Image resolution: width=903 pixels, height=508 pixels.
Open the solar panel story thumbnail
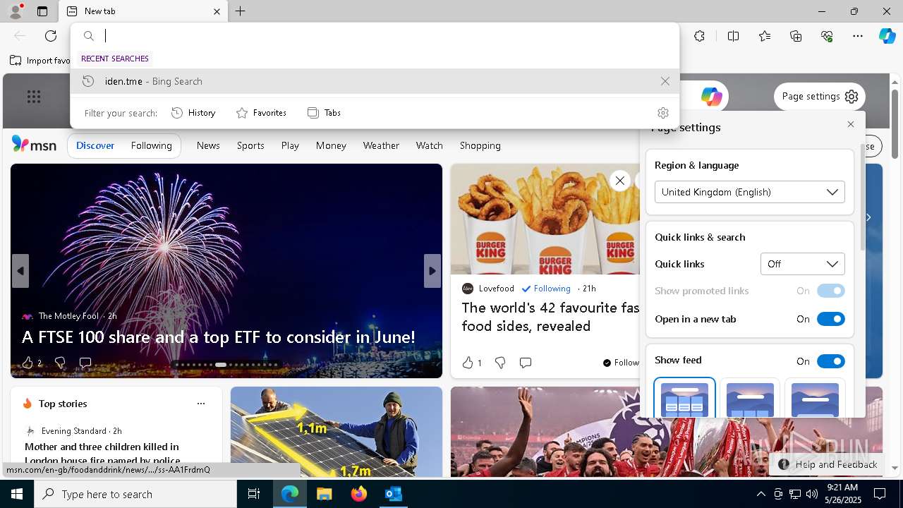click(337, 432)
